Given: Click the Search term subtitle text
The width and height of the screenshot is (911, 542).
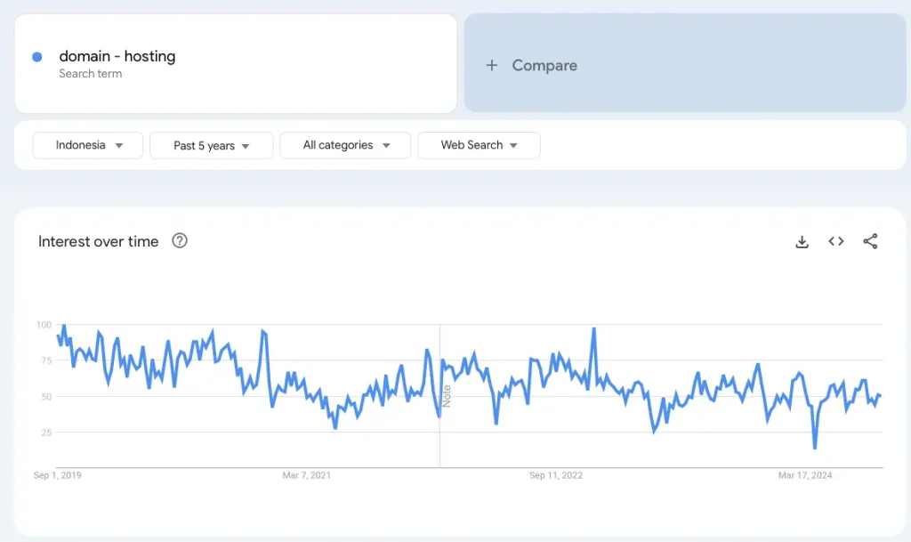Looking at the screenshot, I should [91, 74].
